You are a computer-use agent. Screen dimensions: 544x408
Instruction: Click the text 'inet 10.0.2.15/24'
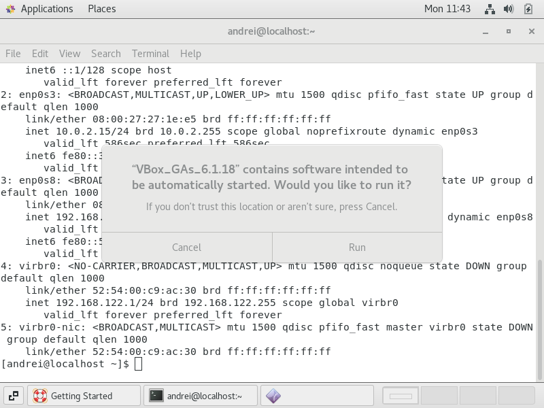click(77, 131)
